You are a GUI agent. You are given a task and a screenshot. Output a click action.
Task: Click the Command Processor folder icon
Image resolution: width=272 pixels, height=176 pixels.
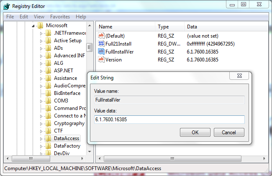coord(49,108)
